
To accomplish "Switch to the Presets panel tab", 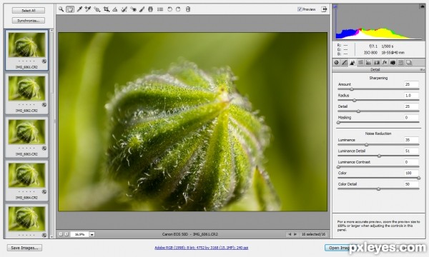I will click(x=401, y=63).
